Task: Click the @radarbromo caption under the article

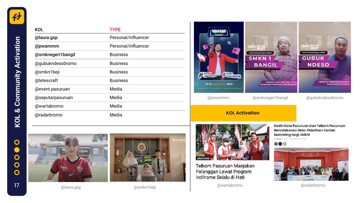Action: 313,185
